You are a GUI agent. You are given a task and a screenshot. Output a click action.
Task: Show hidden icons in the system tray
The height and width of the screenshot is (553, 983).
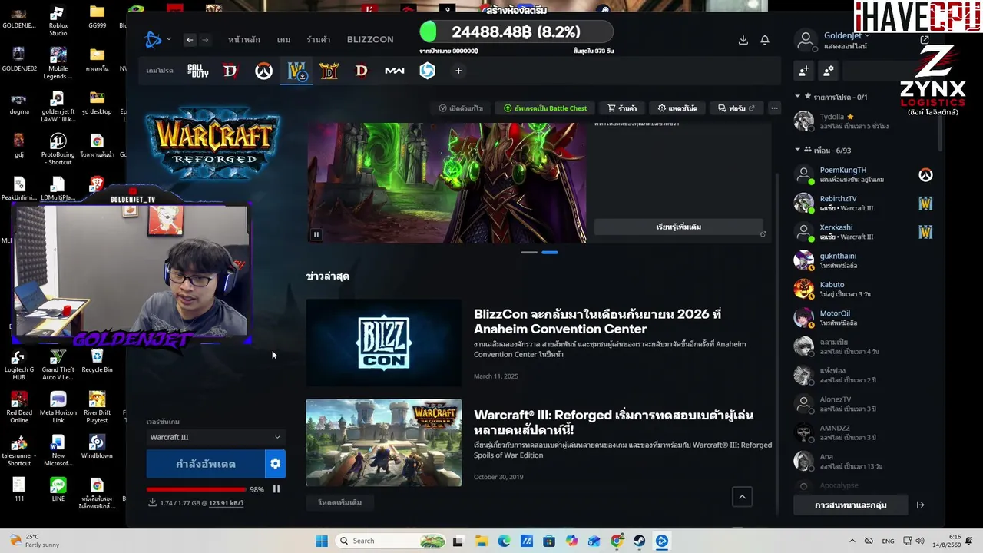click(x=852, y=541)
